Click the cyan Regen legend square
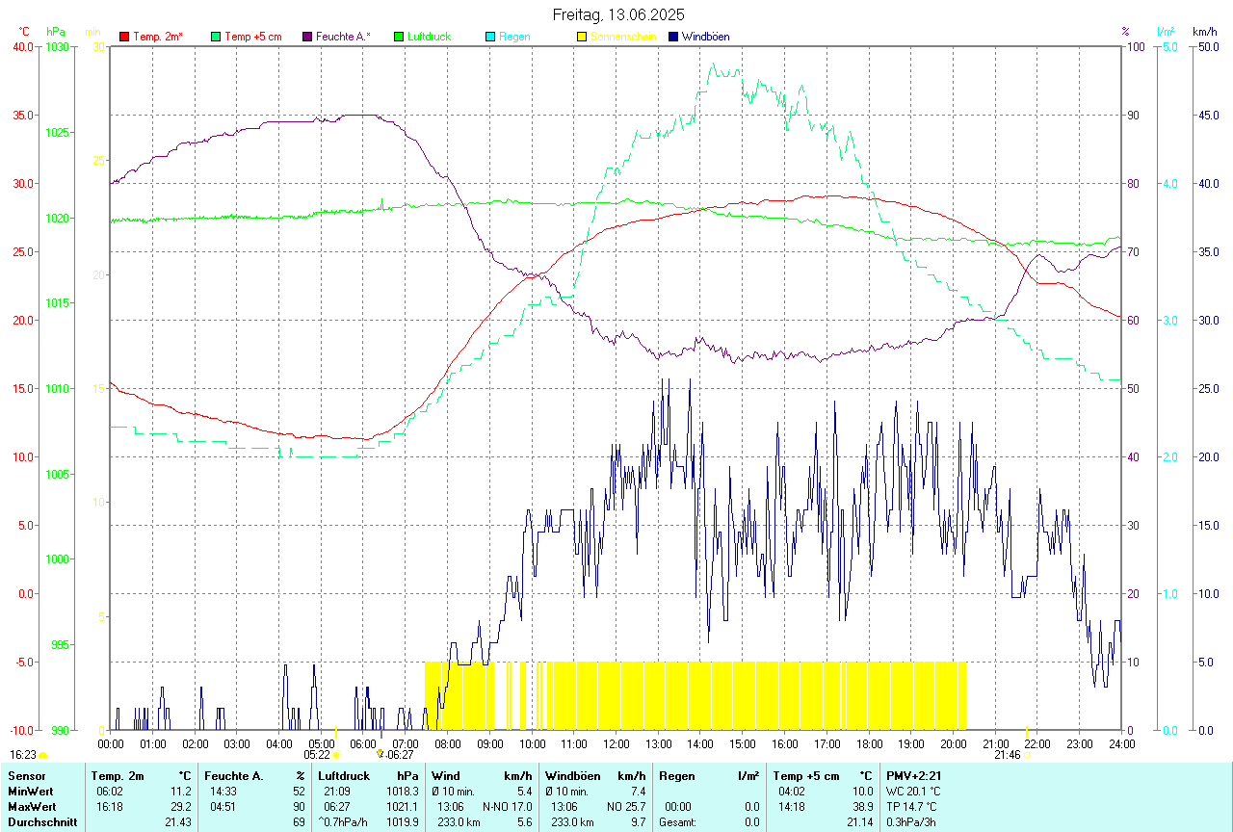1233x832 pixels. tap(490, 37)
